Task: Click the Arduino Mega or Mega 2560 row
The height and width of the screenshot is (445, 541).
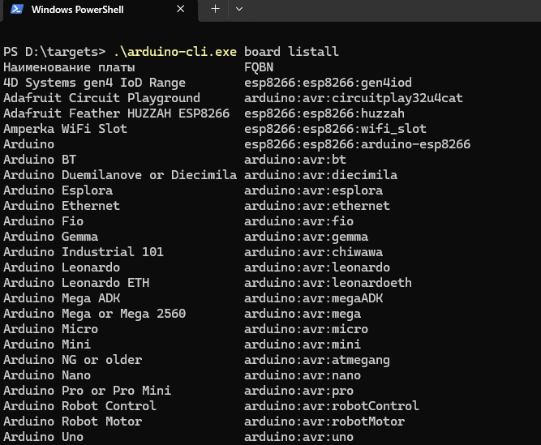Action: coord(94,314)
